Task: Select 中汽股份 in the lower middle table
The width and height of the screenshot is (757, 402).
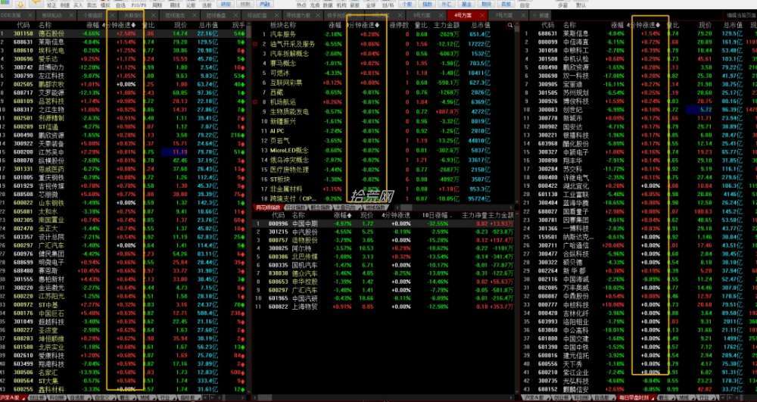Action: pyautogui.click(x=384, y=232)
